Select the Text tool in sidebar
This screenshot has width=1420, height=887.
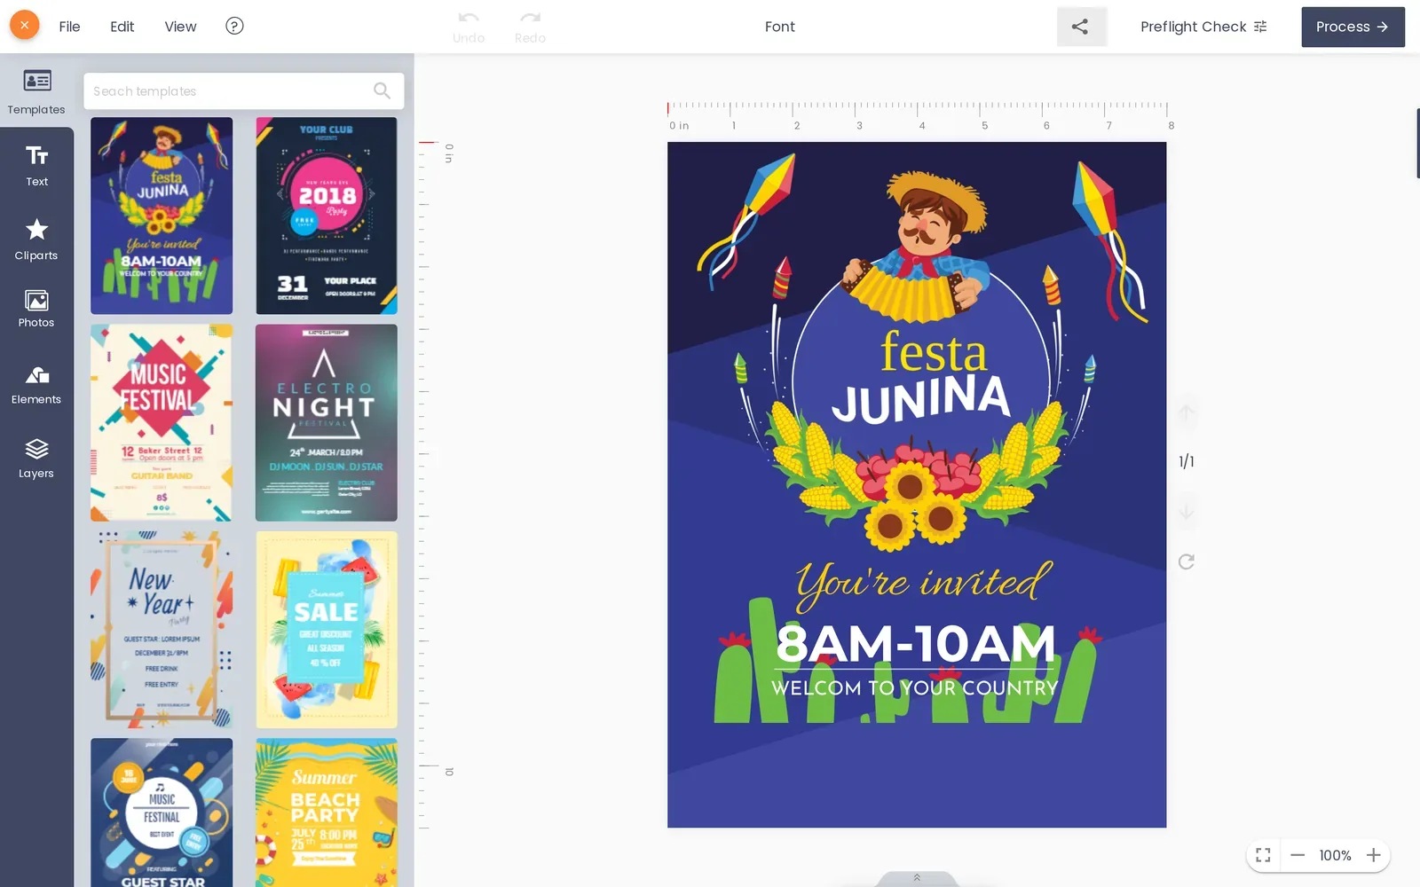[36, 166]
